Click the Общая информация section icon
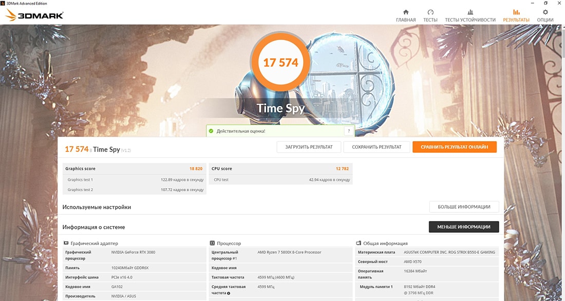Screen dimensions: 565x301 (x=359, y=243)
